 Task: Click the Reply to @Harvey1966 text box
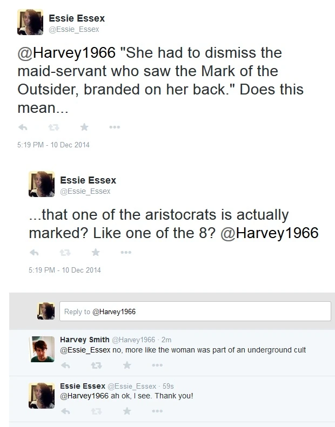[195, 311]
